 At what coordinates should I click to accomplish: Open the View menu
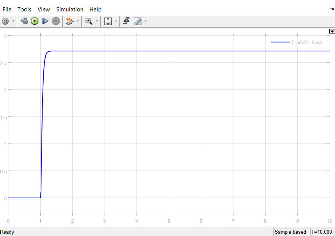click(x=44, y=10)
